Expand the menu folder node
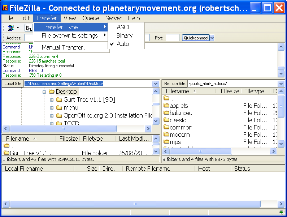 pyautogui.click(x=52, y=108)
